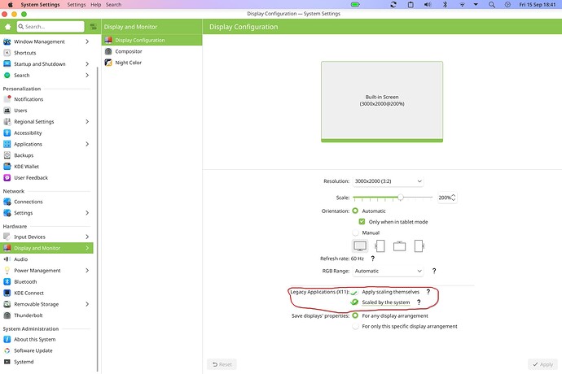Click the help icon beside RGB Range
Screen dimensions: 562x374
[x=434, y=271]
